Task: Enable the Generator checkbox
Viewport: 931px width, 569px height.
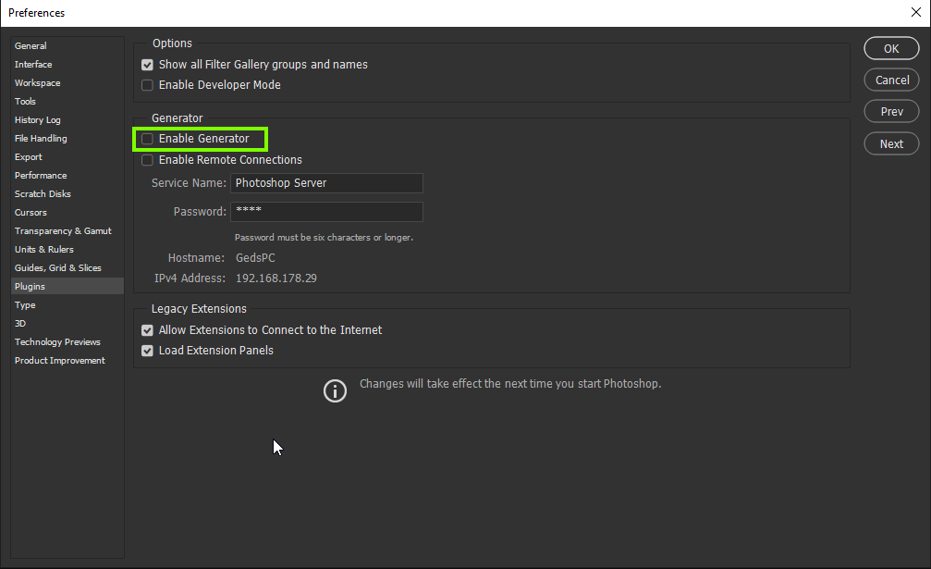Action: 147,139
